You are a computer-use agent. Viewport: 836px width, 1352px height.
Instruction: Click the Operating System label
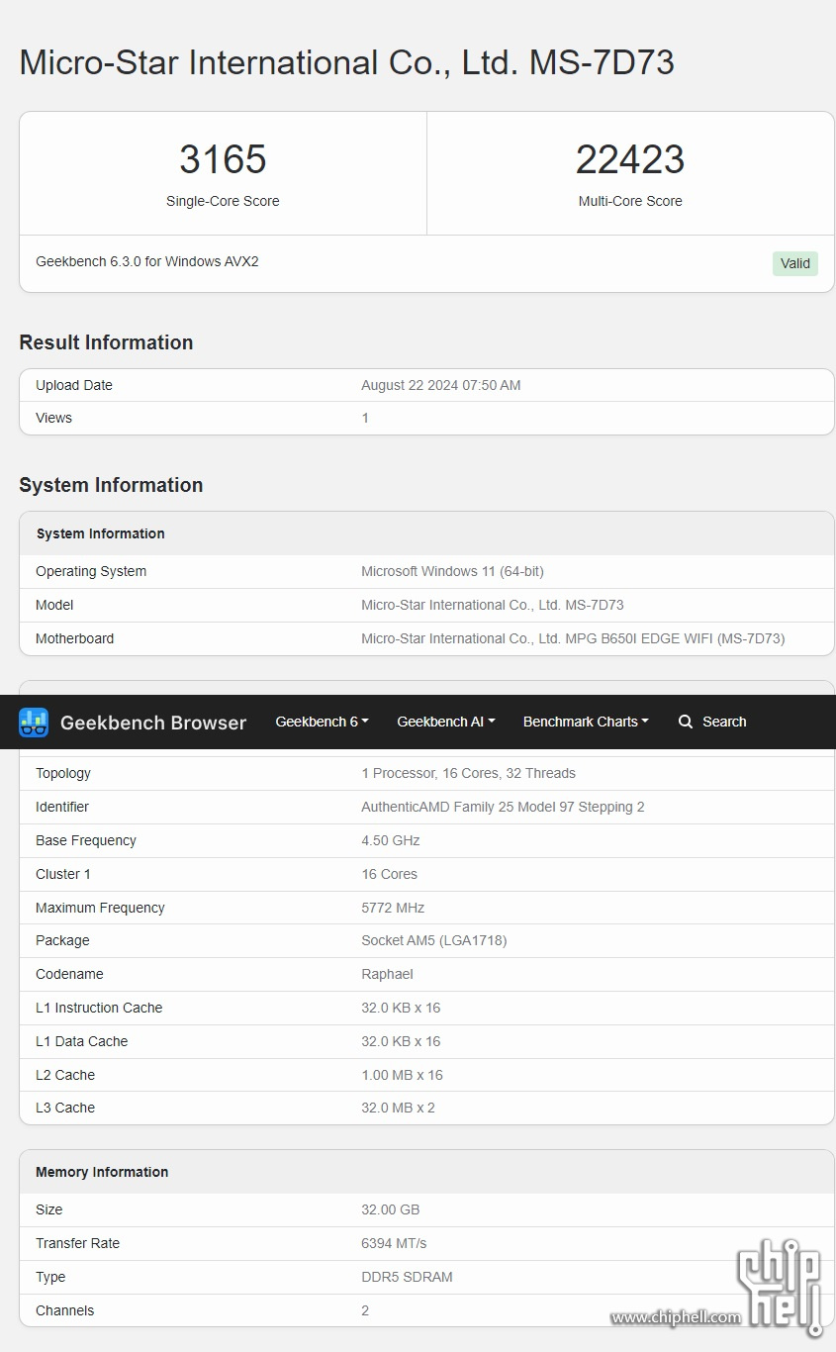(x=91, y=571)
